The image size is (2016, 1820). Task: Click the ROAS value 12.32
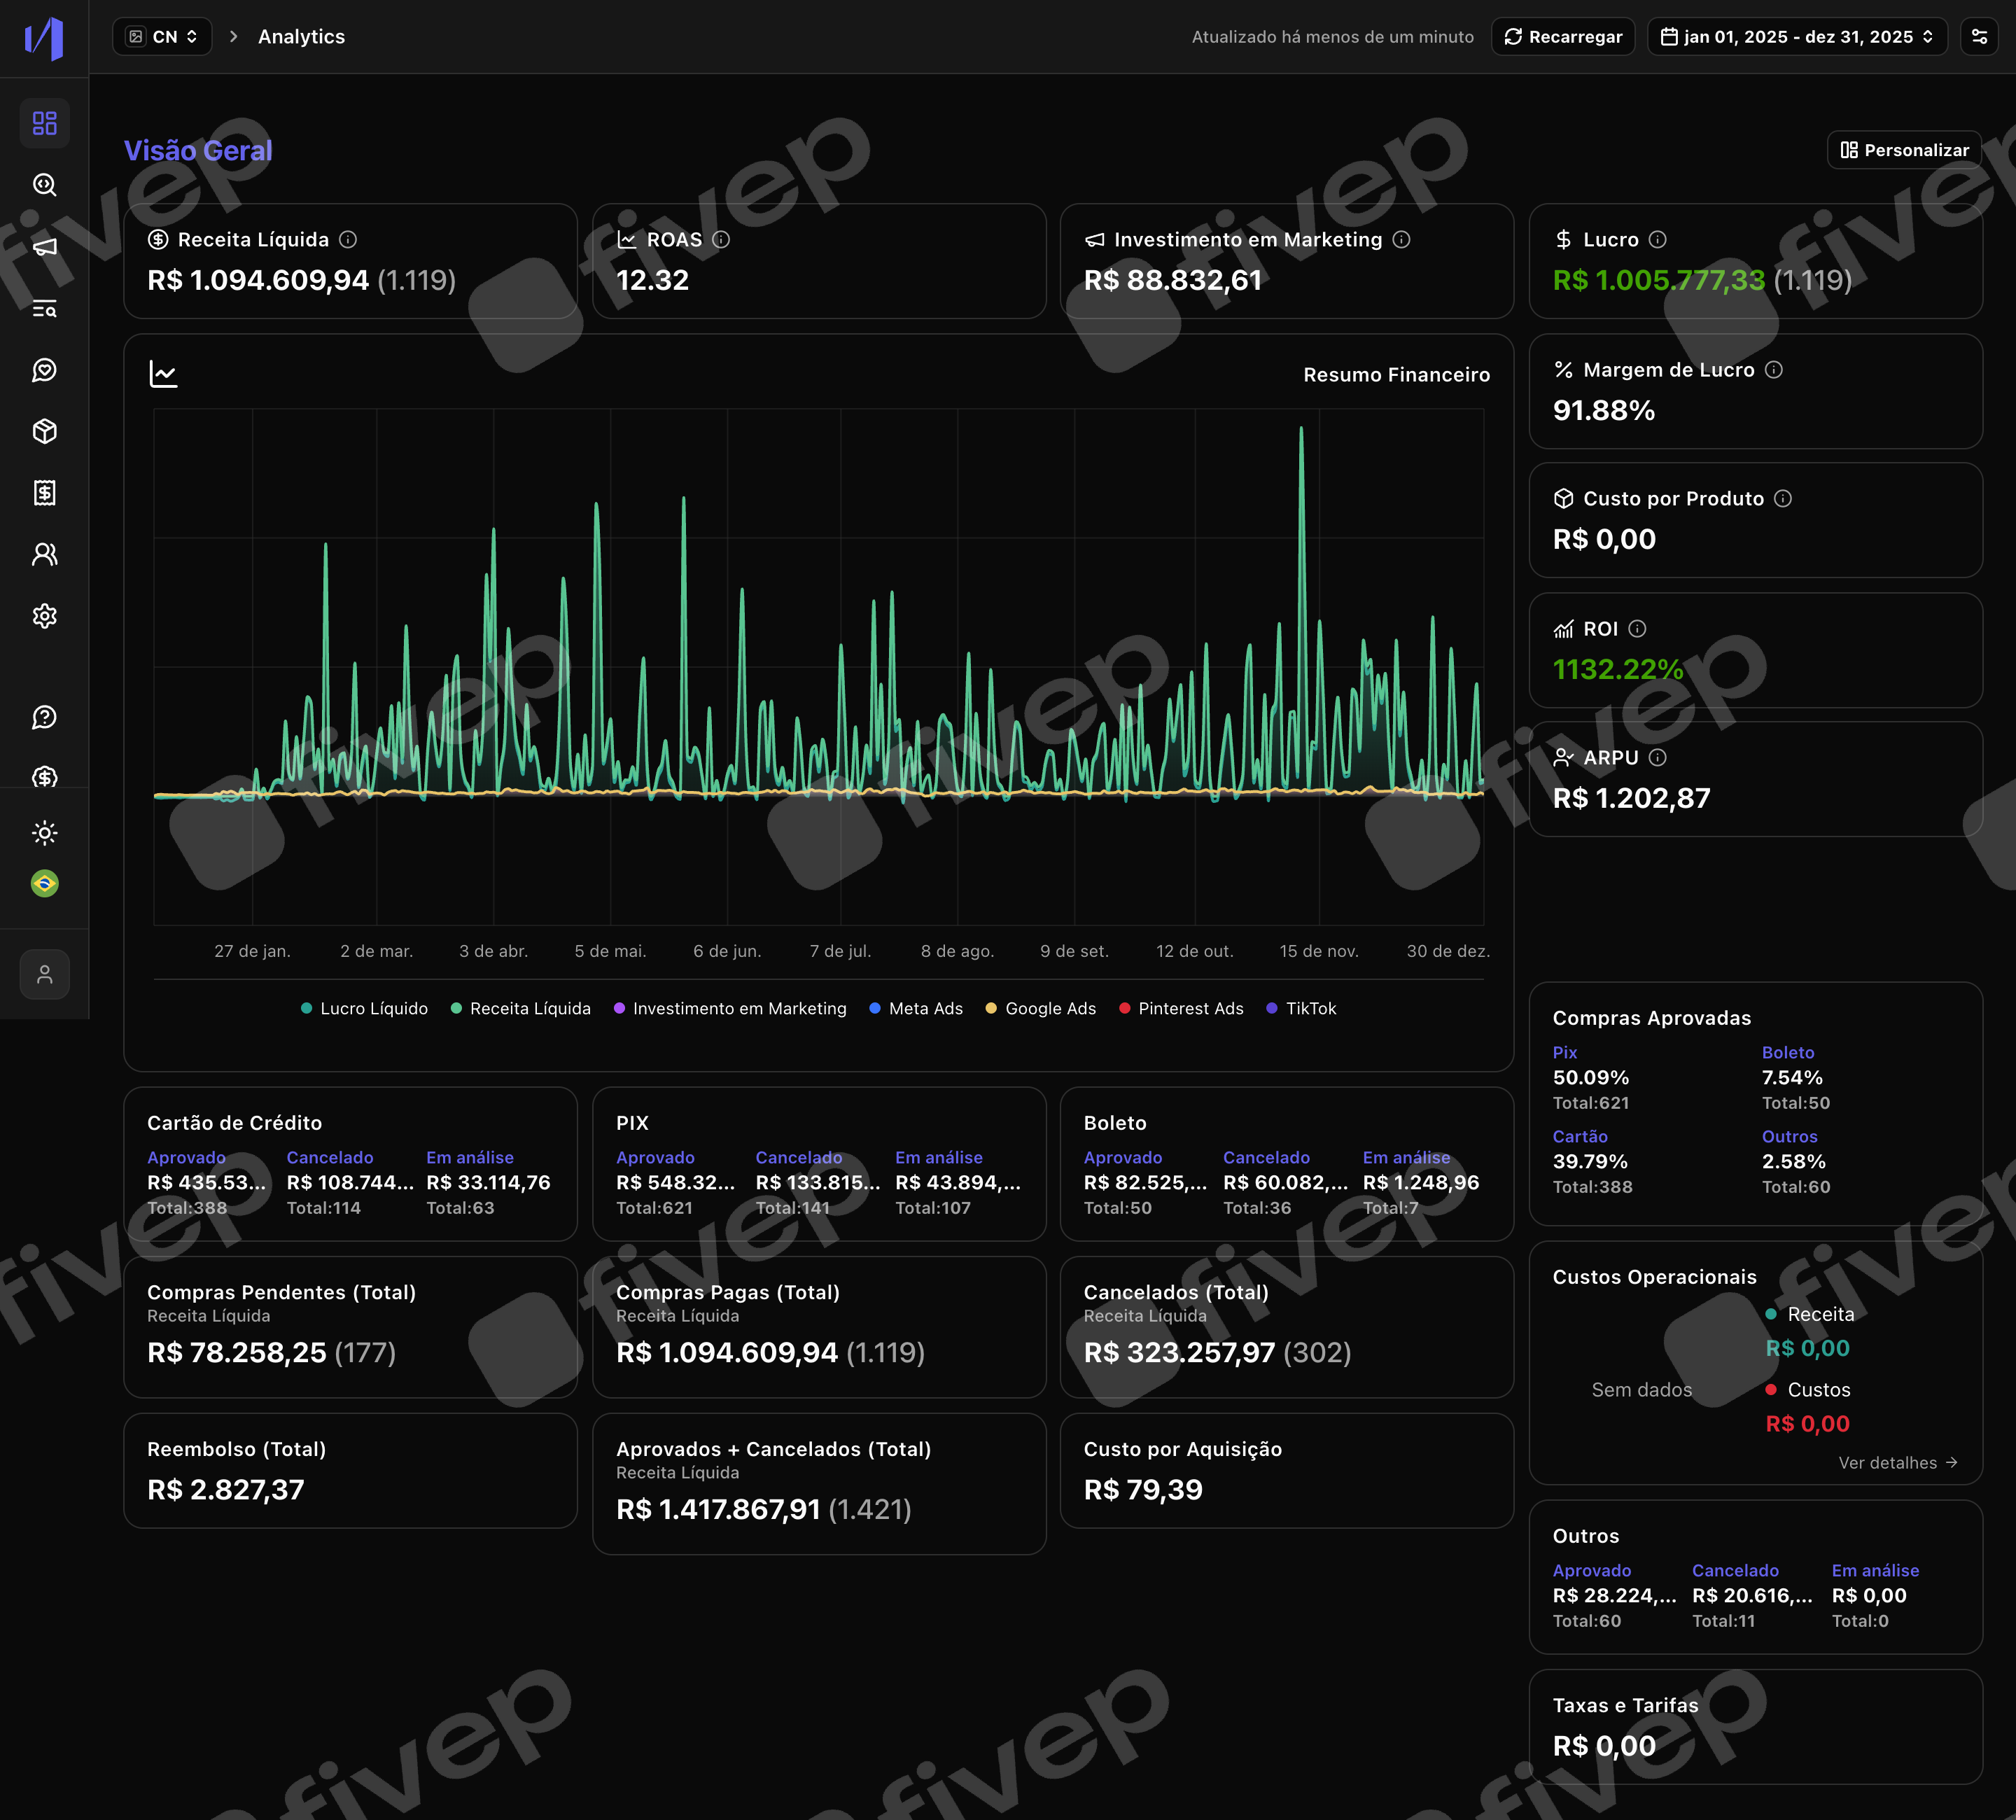(652, 280)
